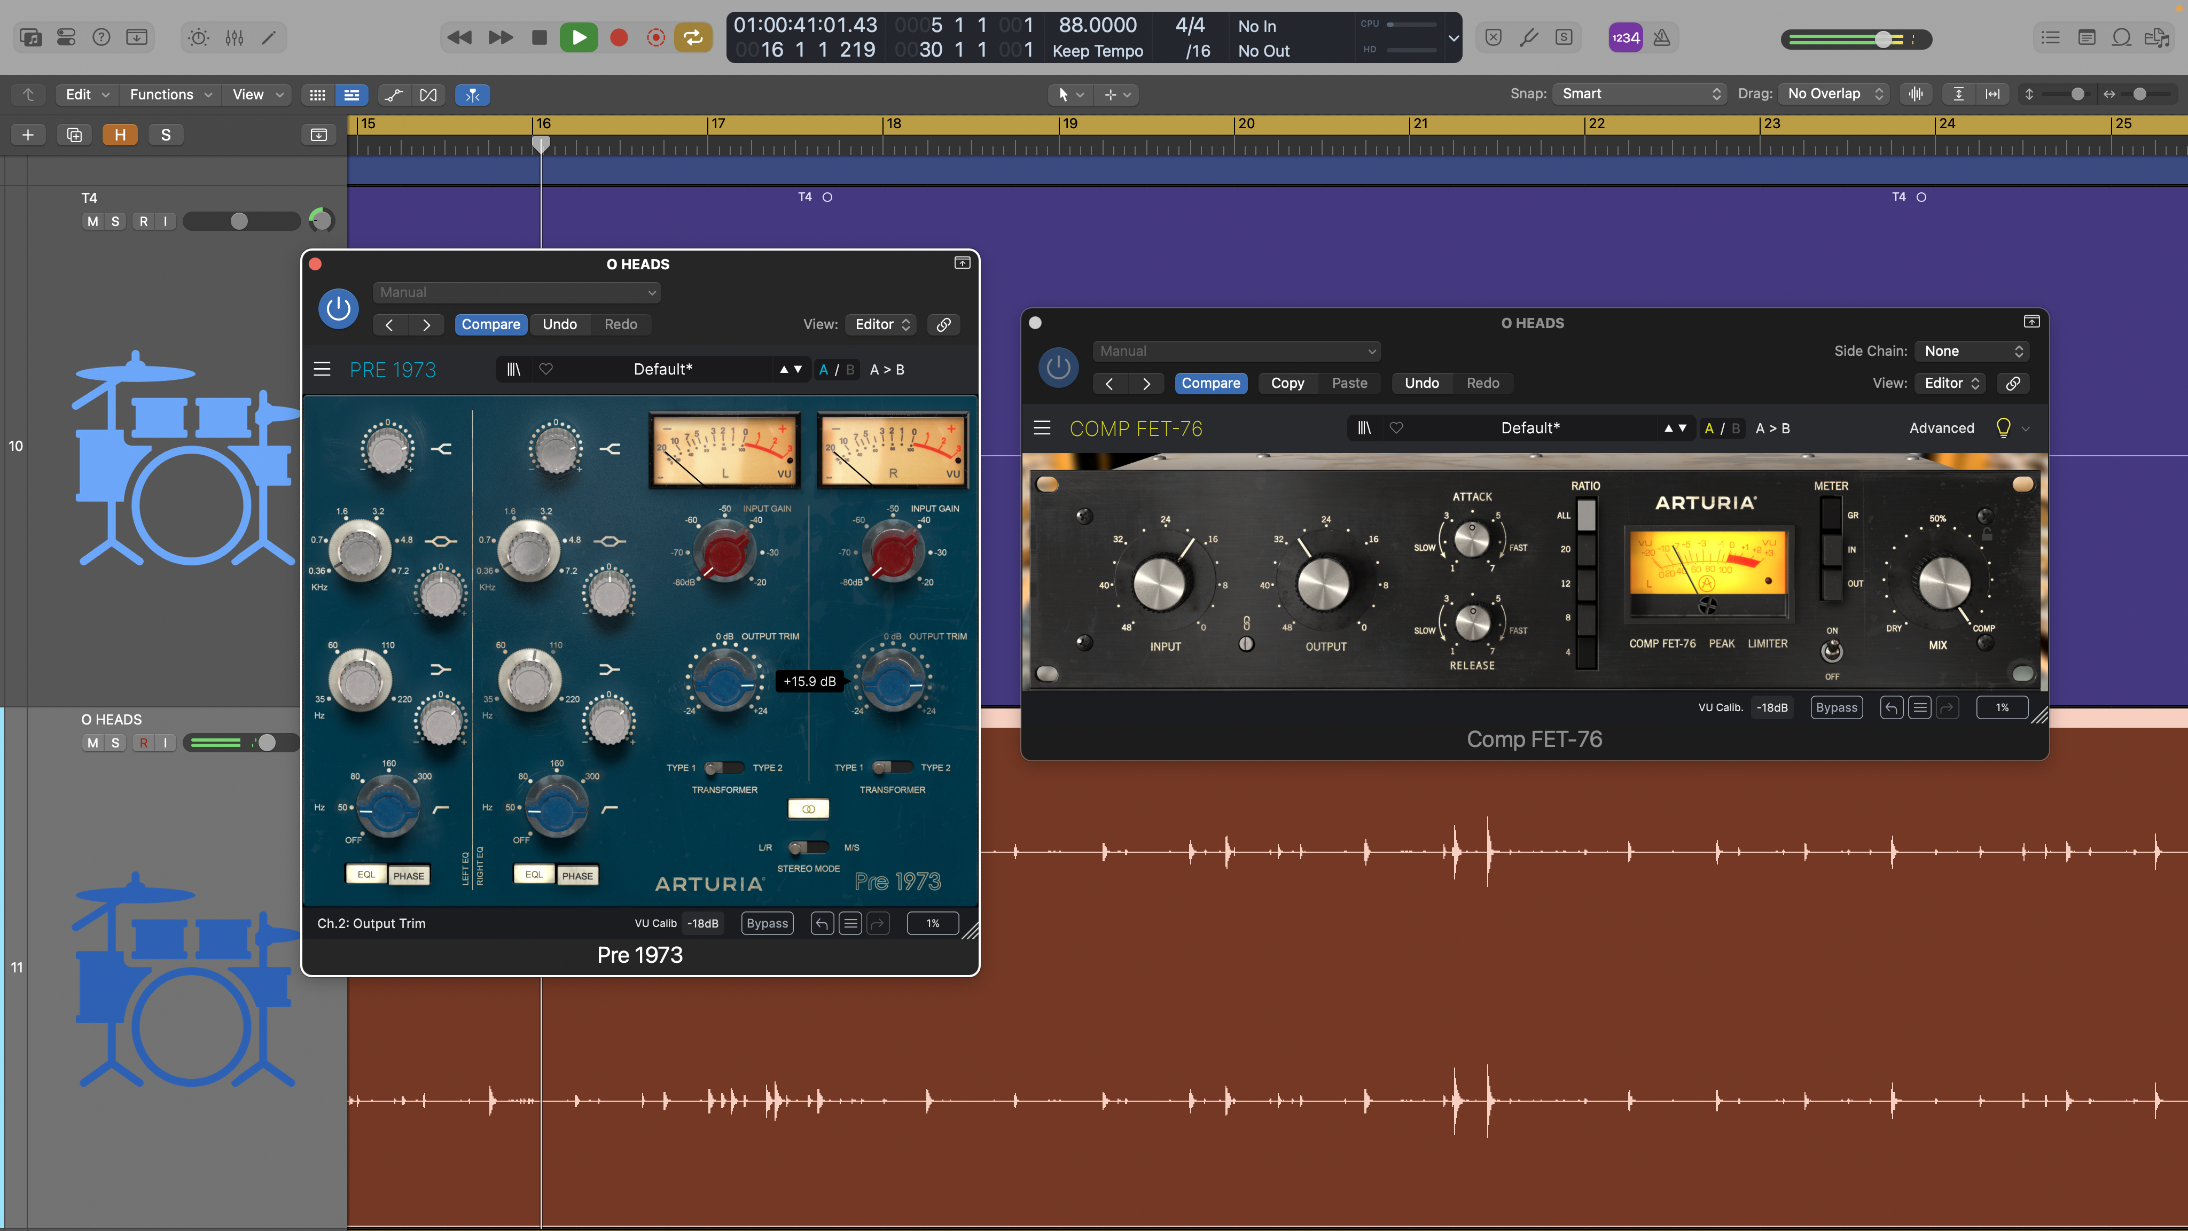The height and width of the screenshot is (1231, 2188).
Task: Toggle the blue Catch Playhead button
Action: (x=472, y=94)
